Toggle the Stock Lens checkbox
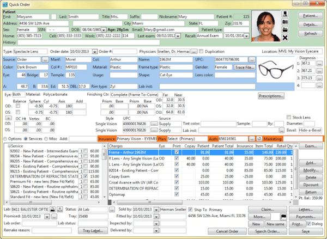327x239 pixels. point(289,117)
